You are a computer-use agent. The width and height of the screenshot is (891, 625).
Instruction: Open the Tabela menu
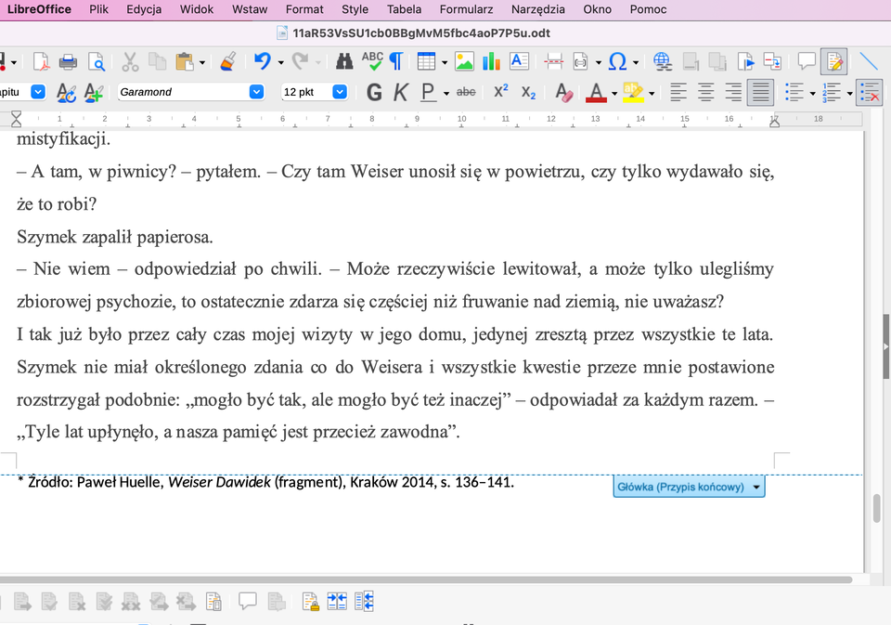click(404, 9)
